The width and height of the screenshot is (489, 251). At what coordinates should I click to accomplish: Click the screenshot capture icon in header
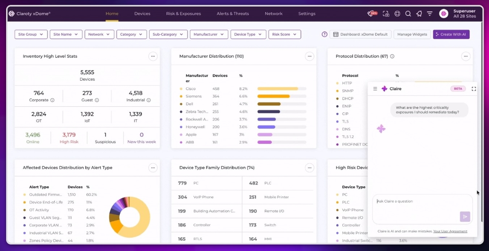(386, 13)
